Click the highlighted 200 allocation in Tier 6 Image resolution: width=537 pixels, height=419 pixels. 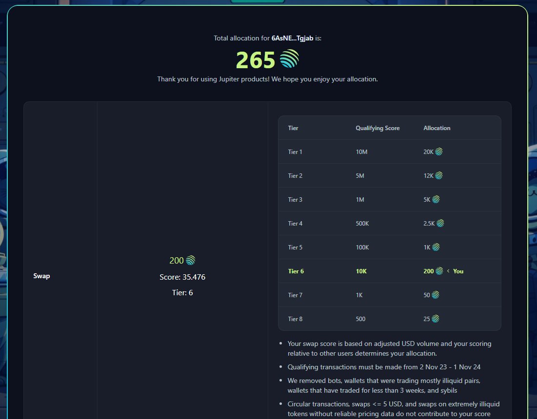428,271
